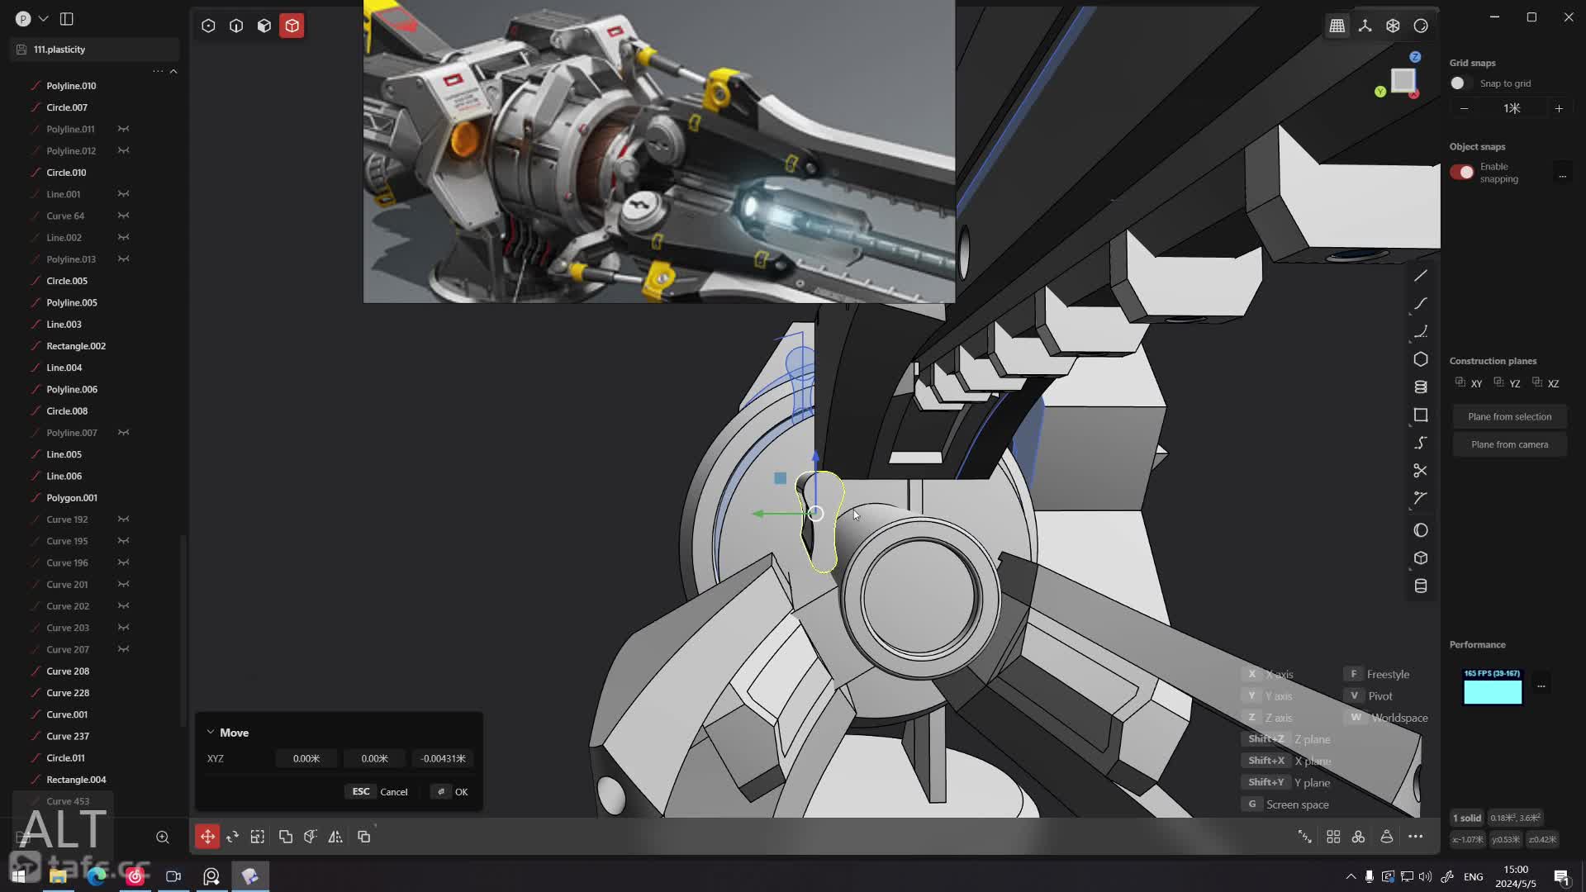Toggle Enable snapping switch

point(1461,172)
